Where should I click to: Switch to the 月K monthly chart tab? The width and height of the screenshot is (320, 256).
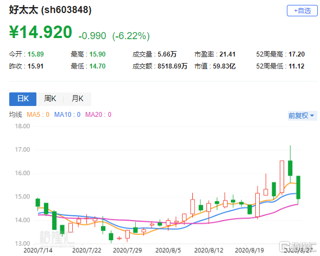point(77,99)
